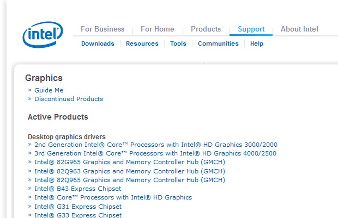This screenshot has width=338, height=218.
Task: Click the Tools submenu item
Action: coord(178,44)
